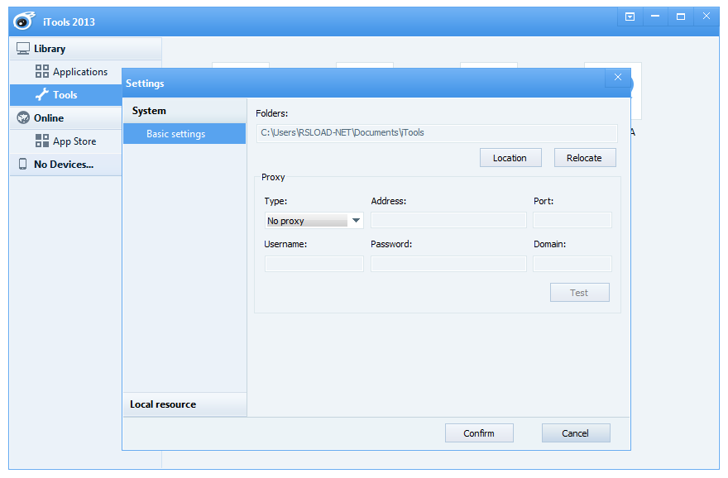Click the No proxy dropdown arrow

click(356, 221)
